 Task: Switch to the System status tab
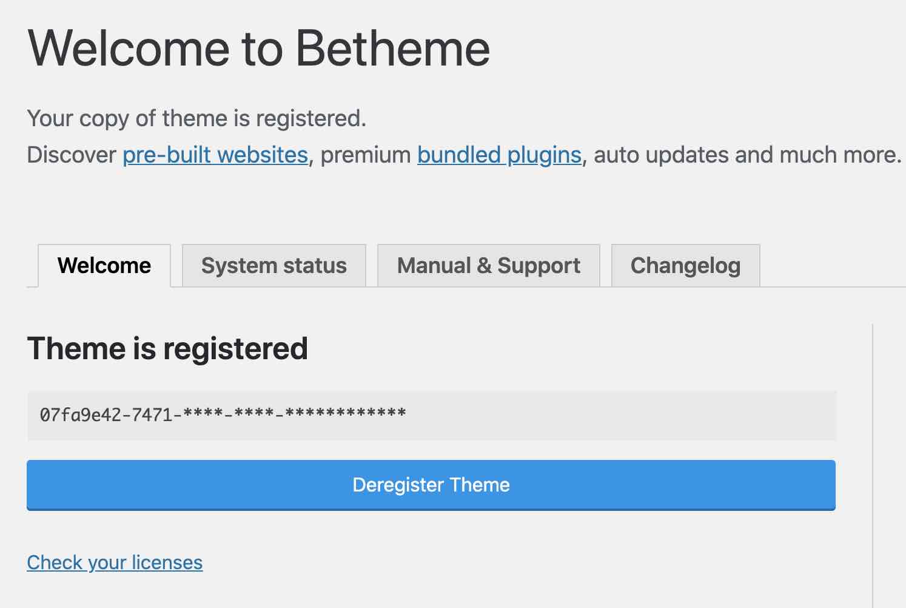[x=274, y=265]
